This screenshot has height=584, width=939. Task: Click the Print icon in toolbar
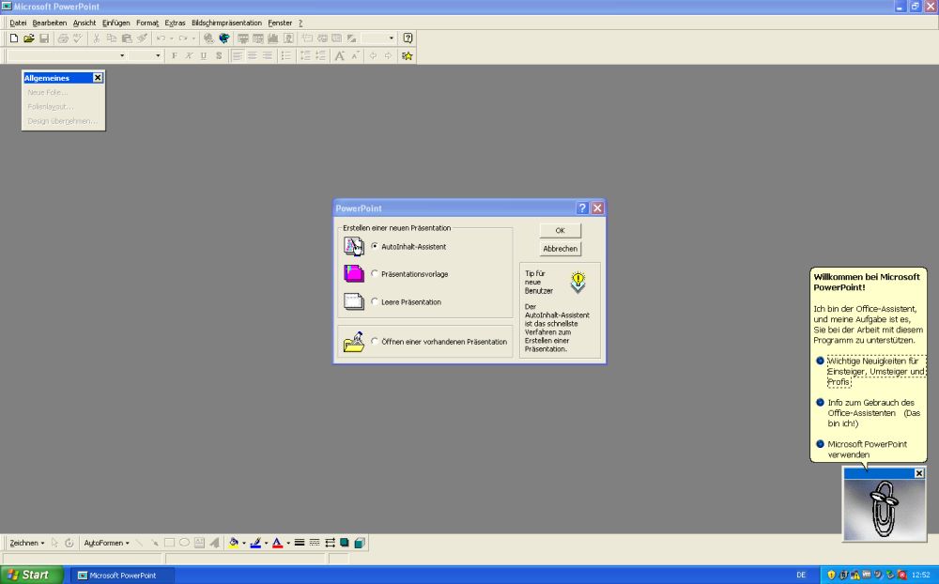[63, 38]
